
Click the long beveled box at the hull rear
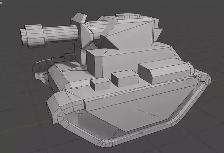click(x=165, y=71)
